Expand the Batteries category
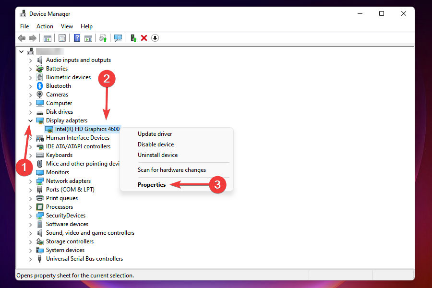Image resolution: width=432 pixels, height=288 pixels. (30, 69)
